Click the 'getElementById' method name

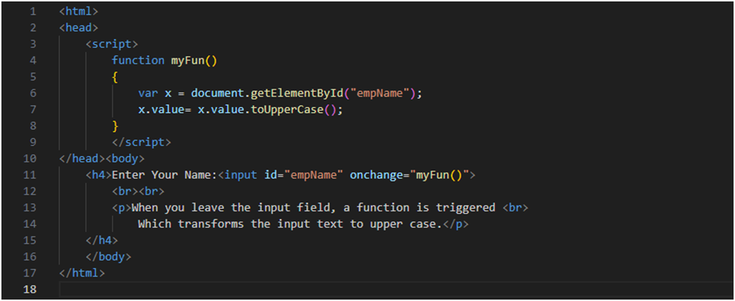pos(297,93)
